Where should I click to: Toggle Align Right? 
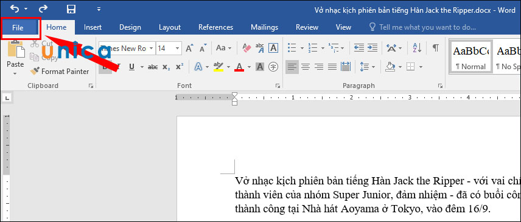pyautogui.click(x=319, y=67)
